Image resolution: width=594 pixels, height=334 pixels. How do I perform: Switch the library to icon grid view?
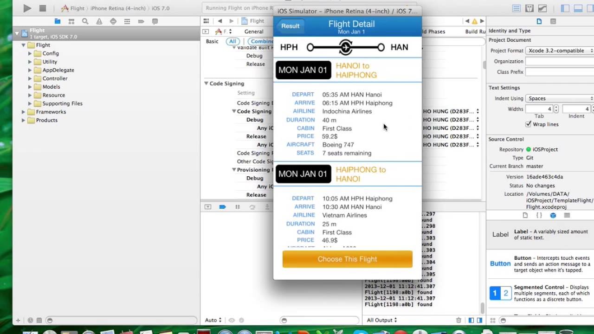pos(493,320)
